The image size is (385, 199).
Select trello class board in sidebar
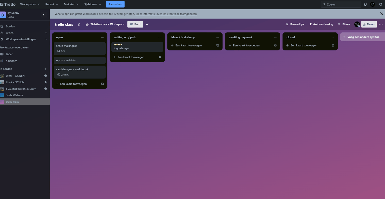[25, 102]
